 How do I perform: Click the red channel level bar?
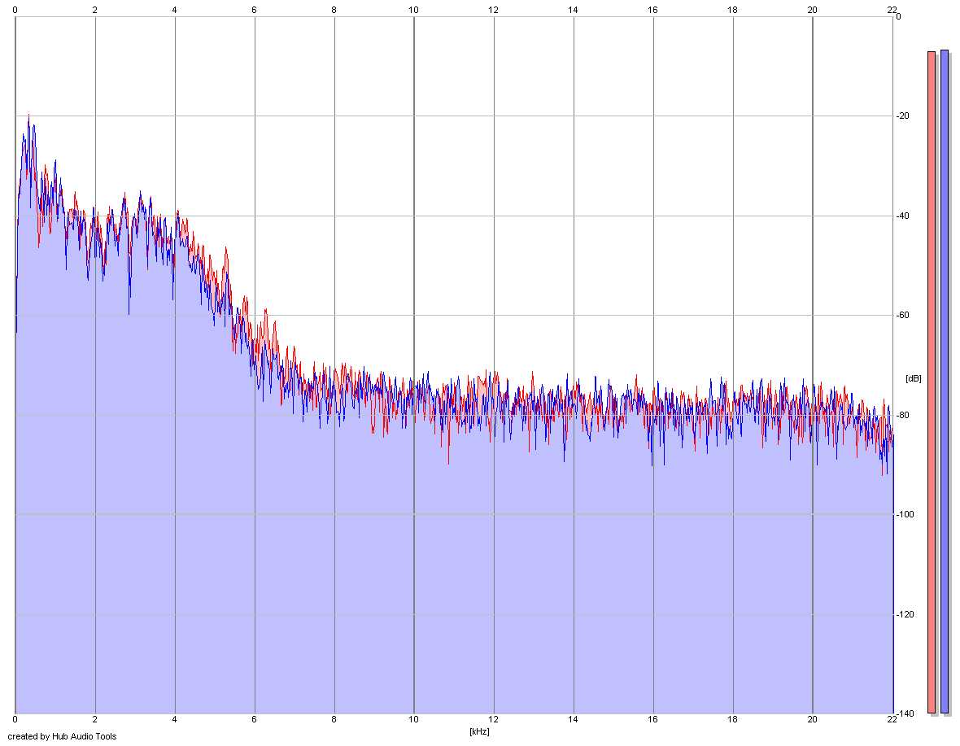tap(932, 382)
